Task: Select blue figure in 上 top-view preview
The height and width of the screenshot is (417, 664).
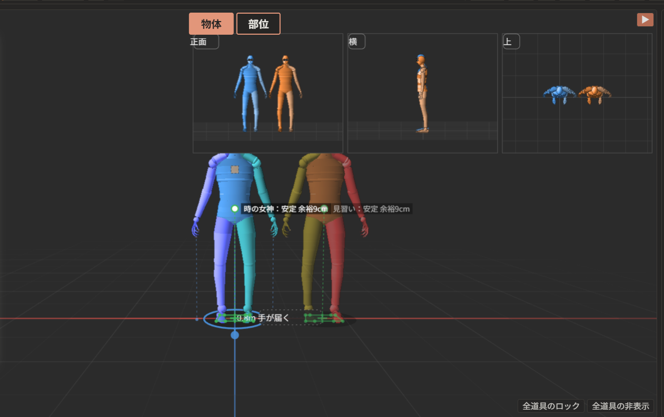Action: coord(559,94)
